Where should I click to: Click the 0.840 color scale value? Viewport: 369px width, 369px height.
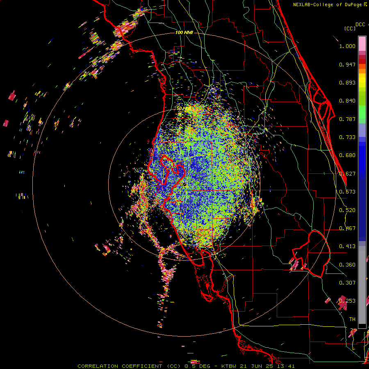coord(347,101)
